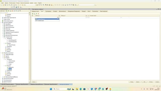Image resolution: width=161 pixels, height=91 pixels.
Task: Select the Количество resource in tree
Action: coord(11,67)
